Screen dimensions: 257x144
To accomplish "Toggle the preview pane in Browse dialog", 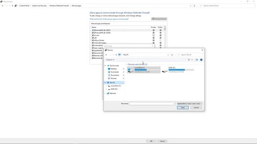I will click(x=196, y=60).
